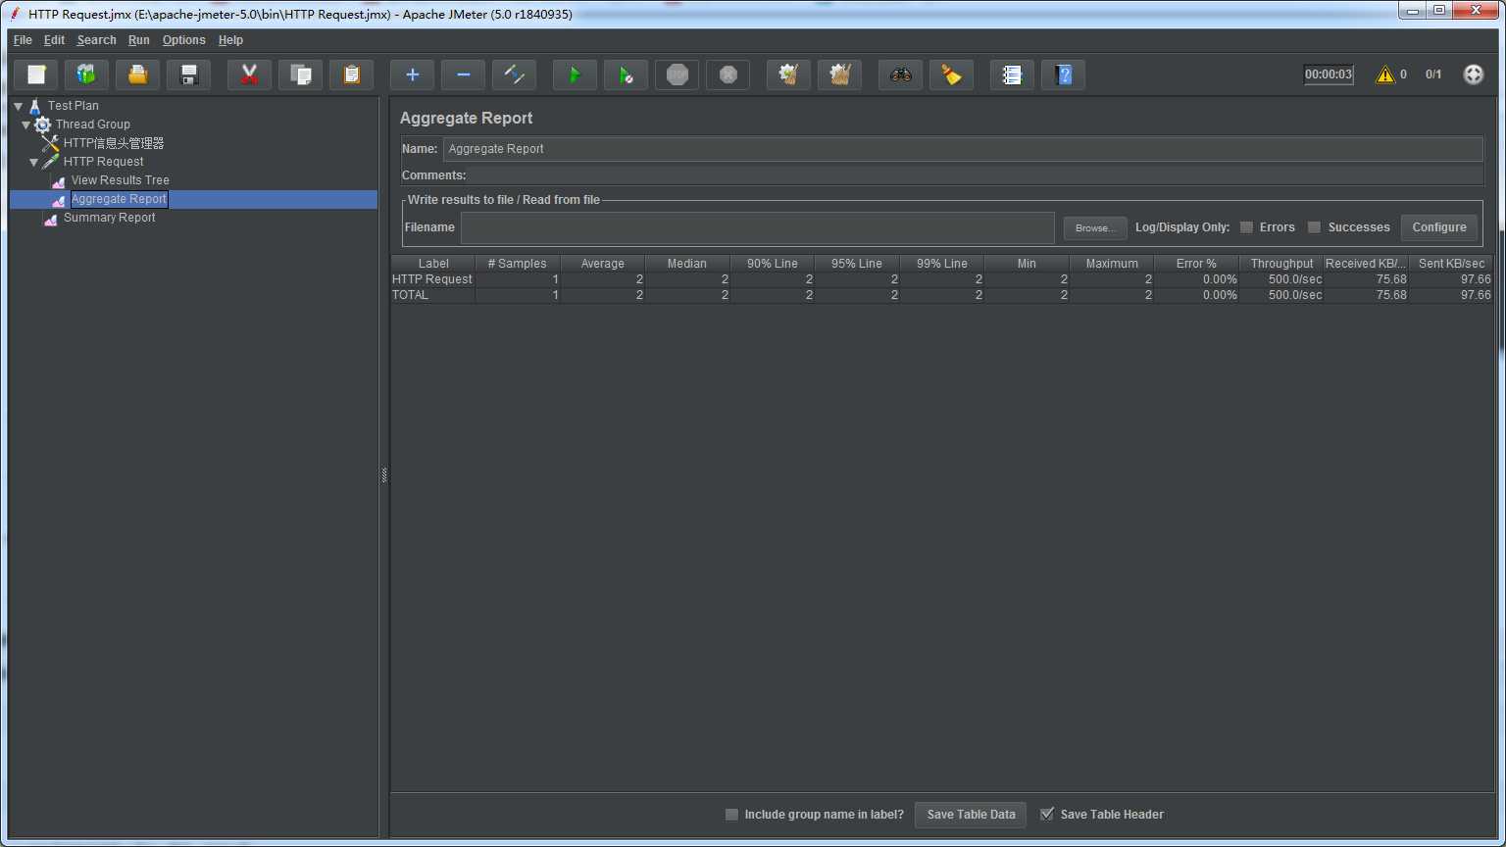Click the Filename input field
This screenshot has height=847, width=1506.
click(x=758, y=227)
